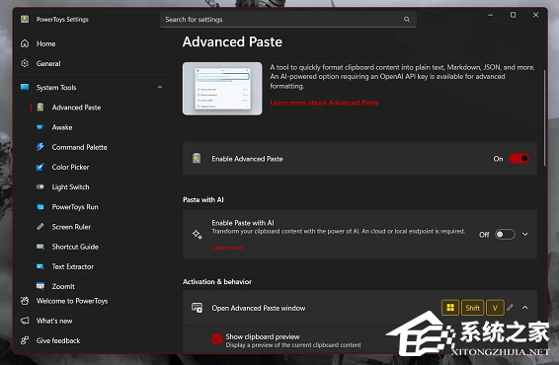Click the Give feedback icon

tap(25, 340)
